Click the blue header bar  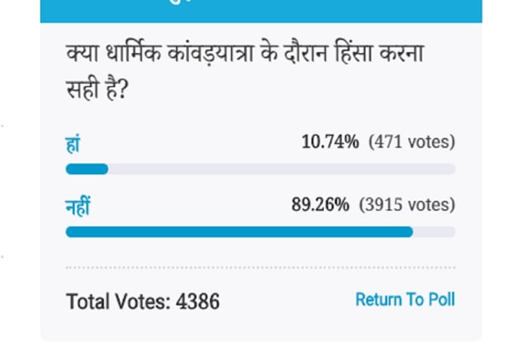point(260,11)
